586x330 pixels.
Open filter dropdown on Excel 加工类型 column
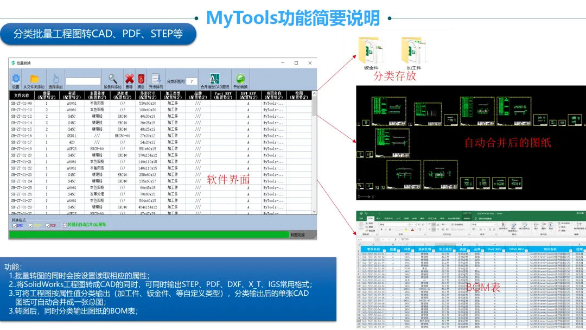(454, 250)
